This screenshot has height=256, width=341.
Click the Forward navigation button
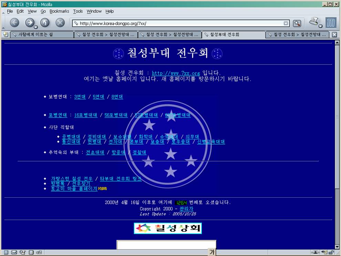pos(30,23)
